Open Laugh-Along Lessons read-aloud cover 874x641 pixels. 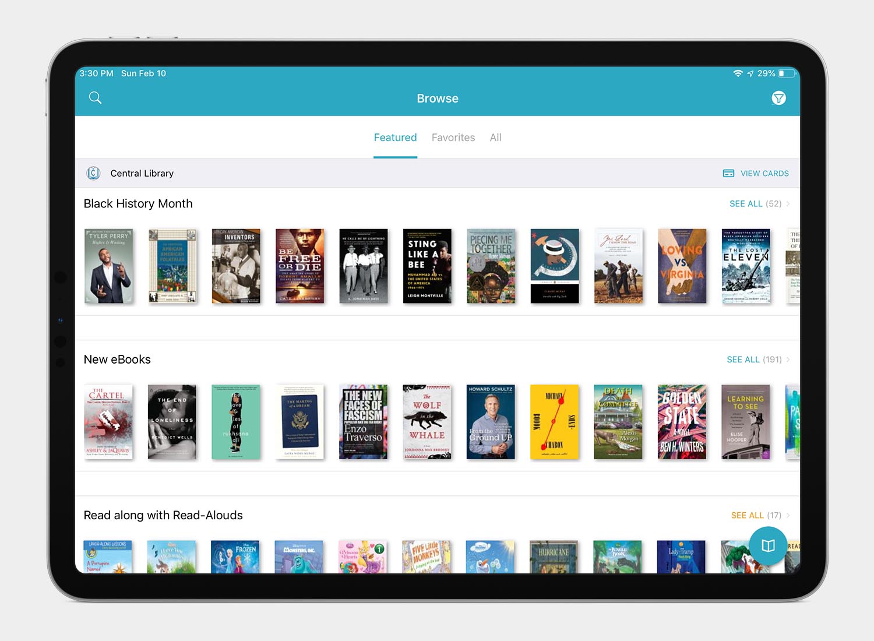[x=108, y=557]
